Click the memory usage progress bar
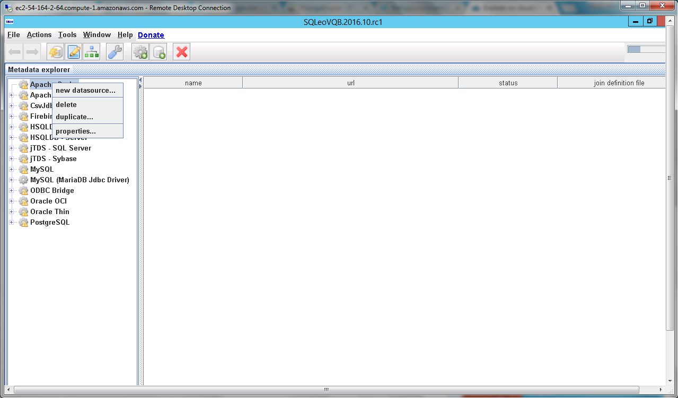The height and width of the screenshot is (398, 678). pyautogui.click(x=646, y=49)
